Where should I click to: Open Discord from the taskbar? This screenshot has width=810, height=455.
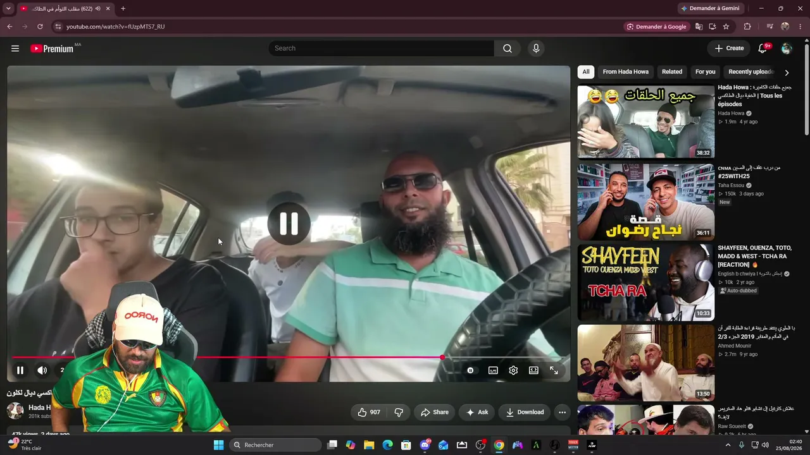(425, 445)
